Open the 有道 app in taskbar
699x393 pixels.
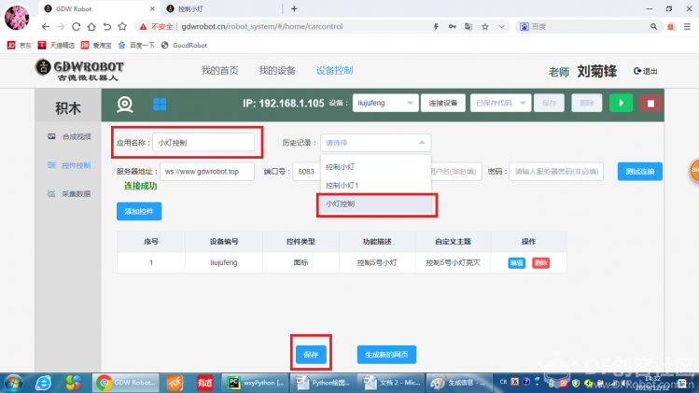tap(205, 383)
